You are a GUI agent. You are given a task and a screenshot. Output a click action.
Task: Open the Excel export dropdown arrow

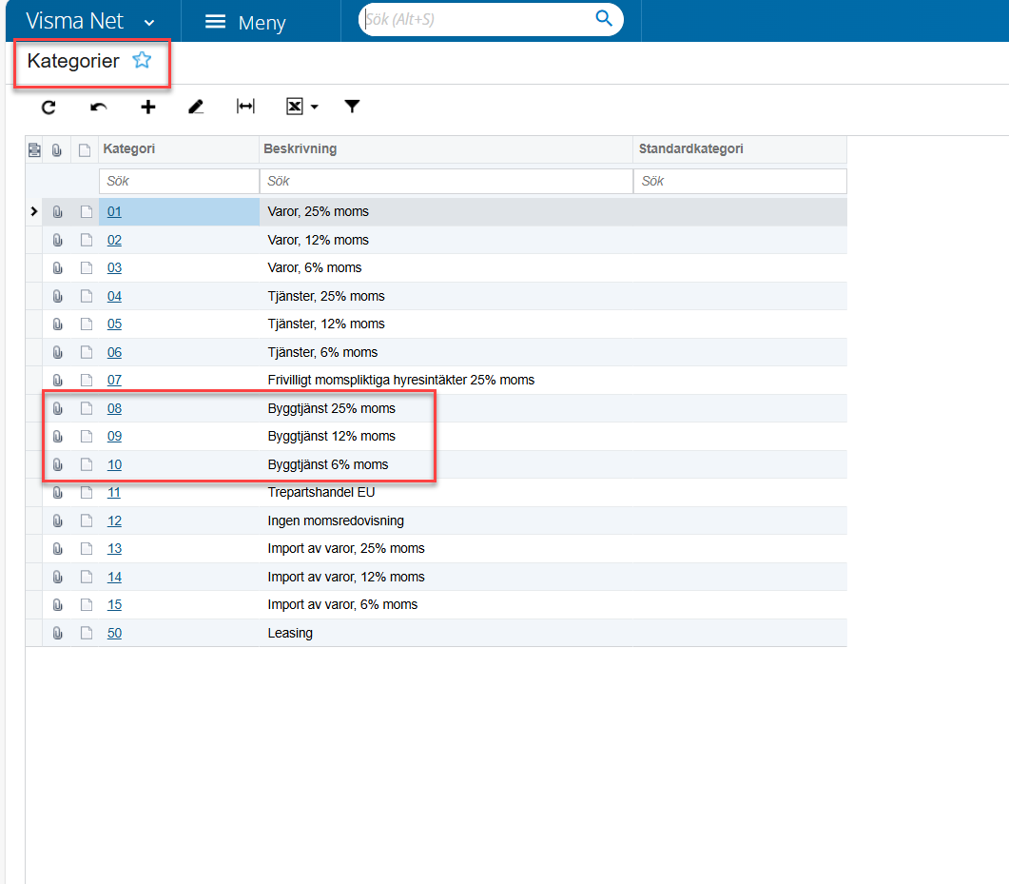point(315,108)
